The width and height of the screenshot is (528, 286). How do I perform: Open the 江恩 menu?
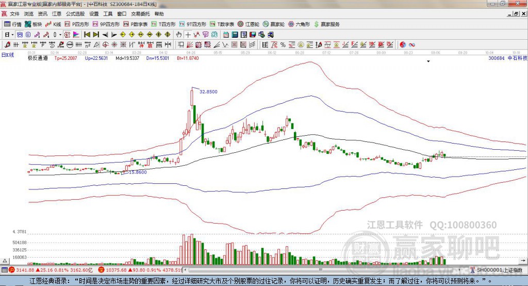pos(57,14)
